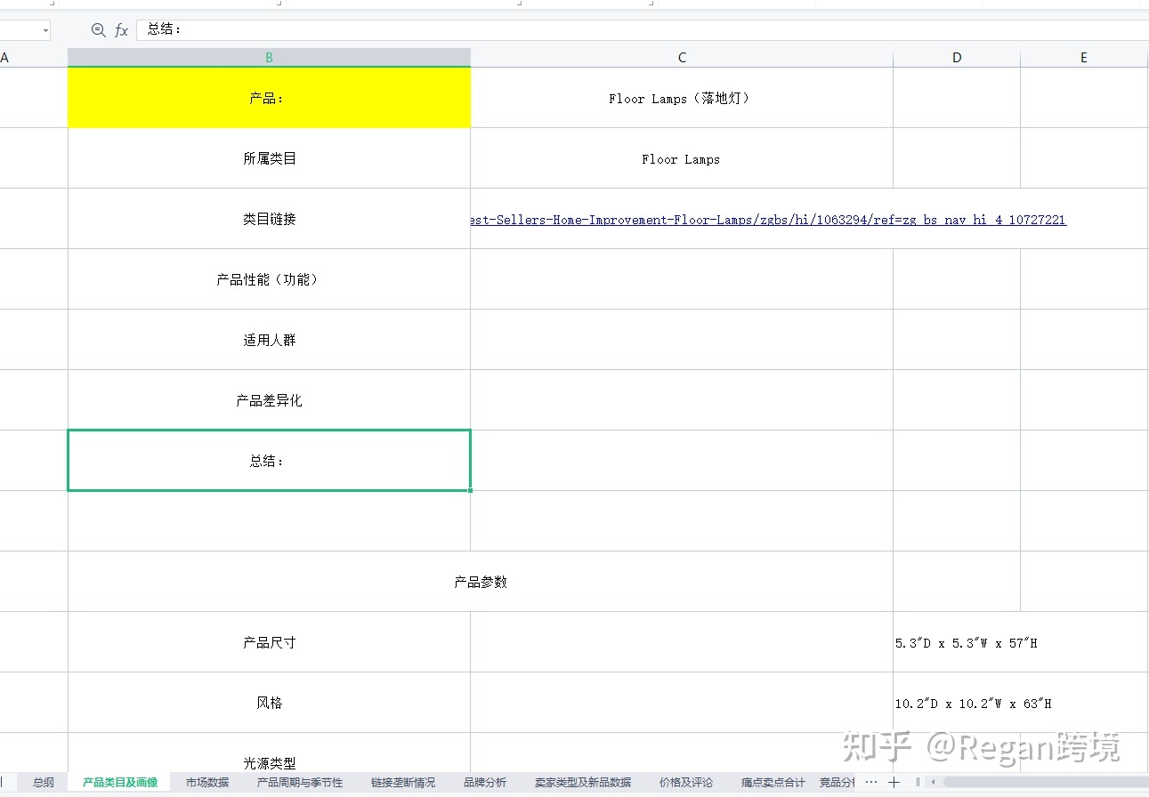Switch to the 总纲 sheet tab
Image resolution: width=1149 pixels, height=797 pixels.
[x=44, y=783]
